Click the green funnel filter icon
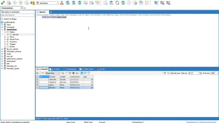The width and height of the screenshot is (219, 123). click(x=165, y=73)
